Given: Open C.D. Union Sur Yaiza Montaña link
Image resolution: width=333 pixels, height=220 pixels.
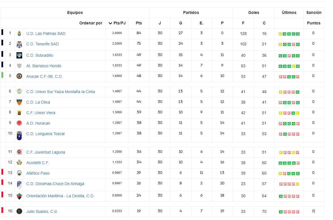Looking at the screenshot, I should [60, 92].
